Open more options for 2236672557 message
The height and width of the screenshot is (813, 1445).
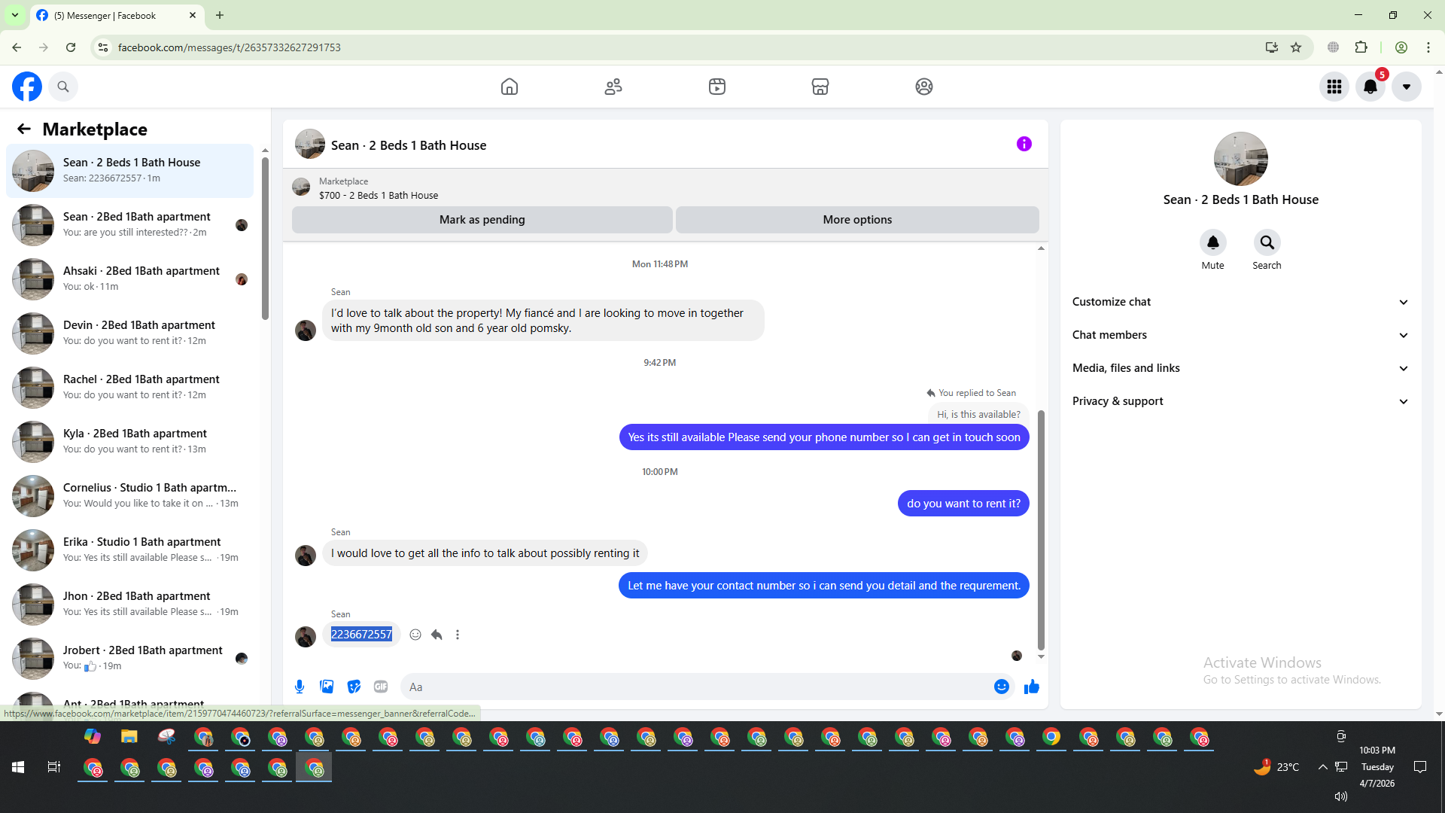pos(458,635)
